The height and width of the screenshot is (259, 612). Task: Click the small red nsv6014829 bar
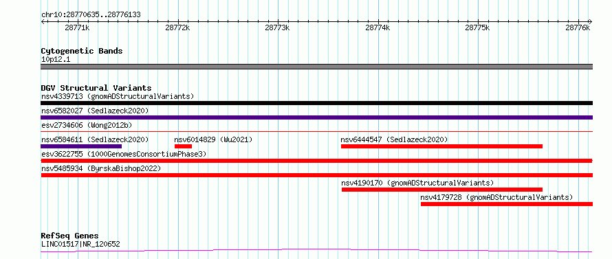pos(183,146)
